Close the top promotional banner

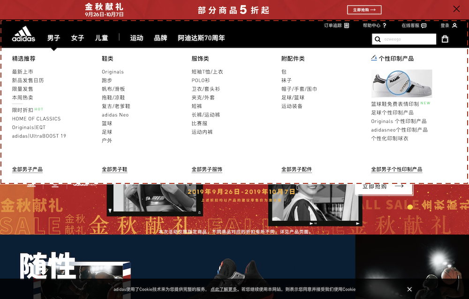tap(456, 9)
